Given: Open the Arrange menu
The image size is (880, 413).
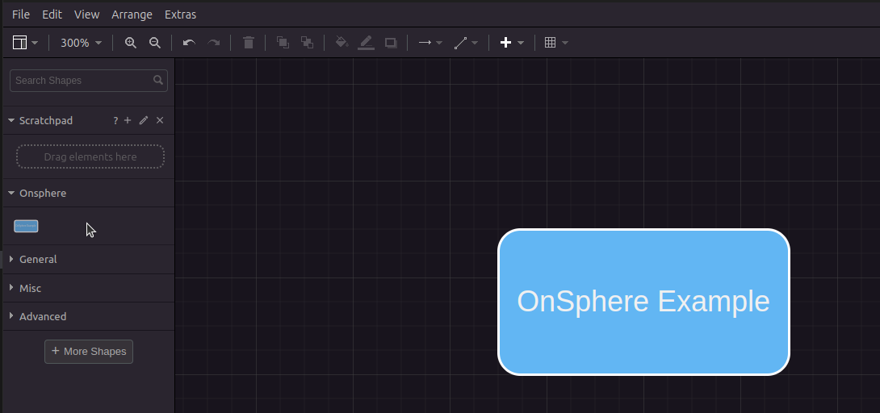Looking at the screenshot, I should click(x=132, y=15).
